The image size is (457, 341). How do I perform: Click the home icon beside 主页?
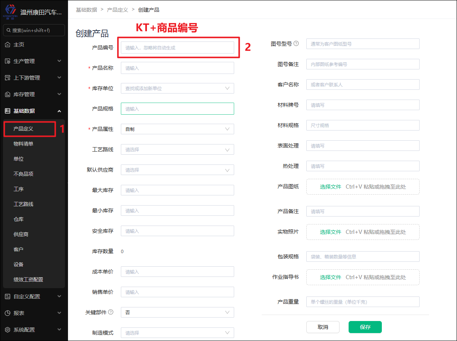(x=8, y=45)
